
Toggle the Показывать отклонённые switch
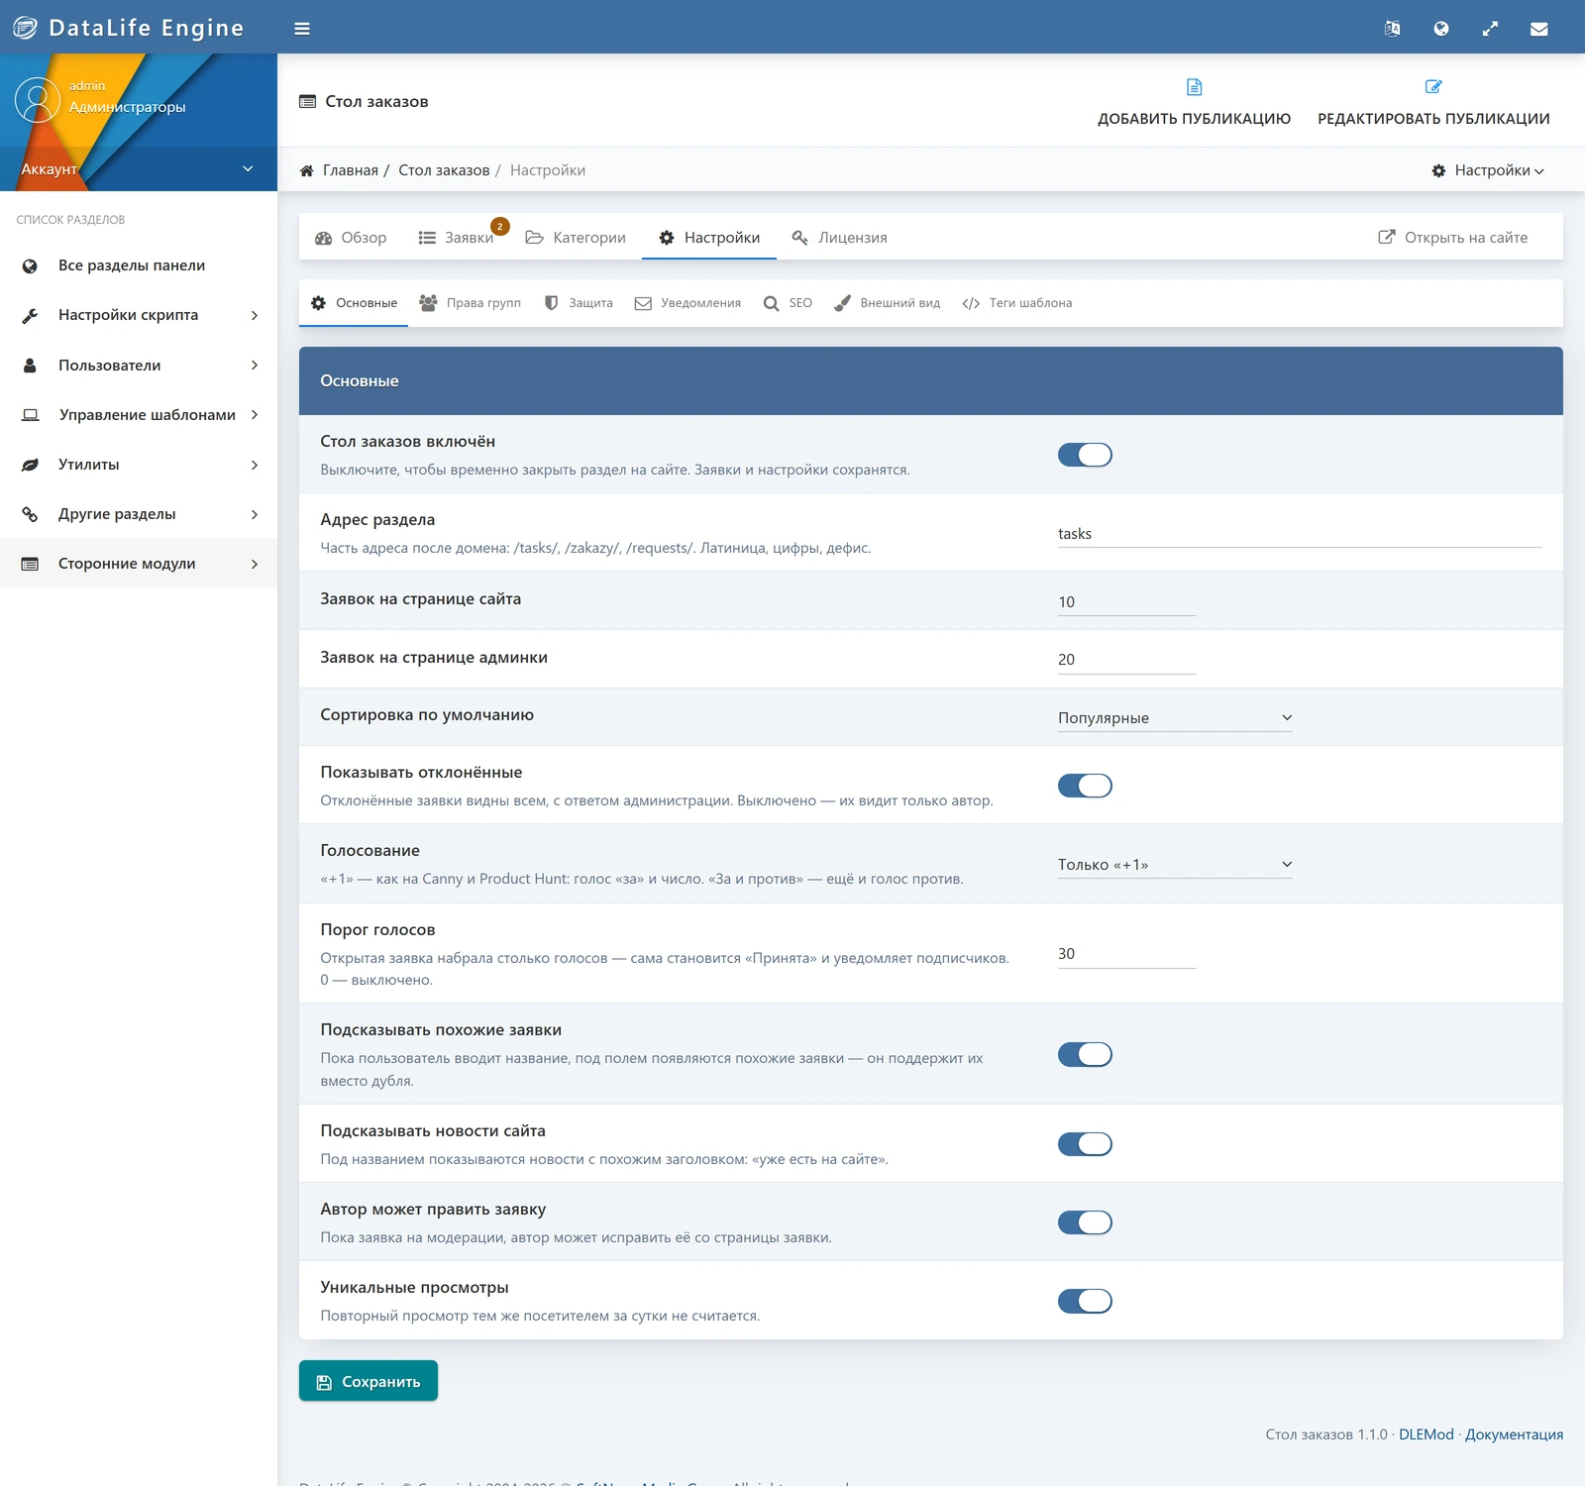tap(1085, 786)
